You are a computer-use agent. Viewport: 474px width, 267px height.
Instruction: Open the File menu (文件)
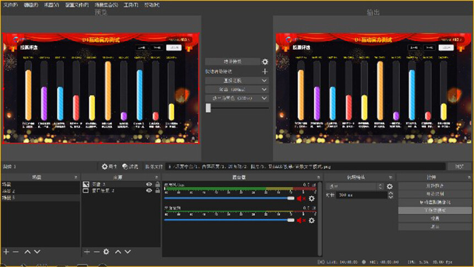click(x=10, y=5)
